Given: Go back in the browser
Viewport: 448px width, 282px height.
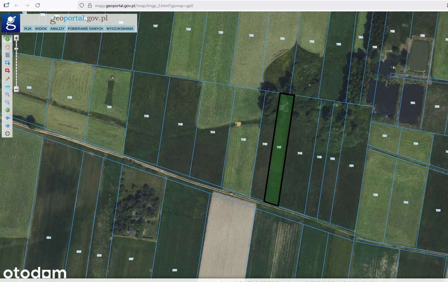Looking at the screenshot, I should coord(17,6).
